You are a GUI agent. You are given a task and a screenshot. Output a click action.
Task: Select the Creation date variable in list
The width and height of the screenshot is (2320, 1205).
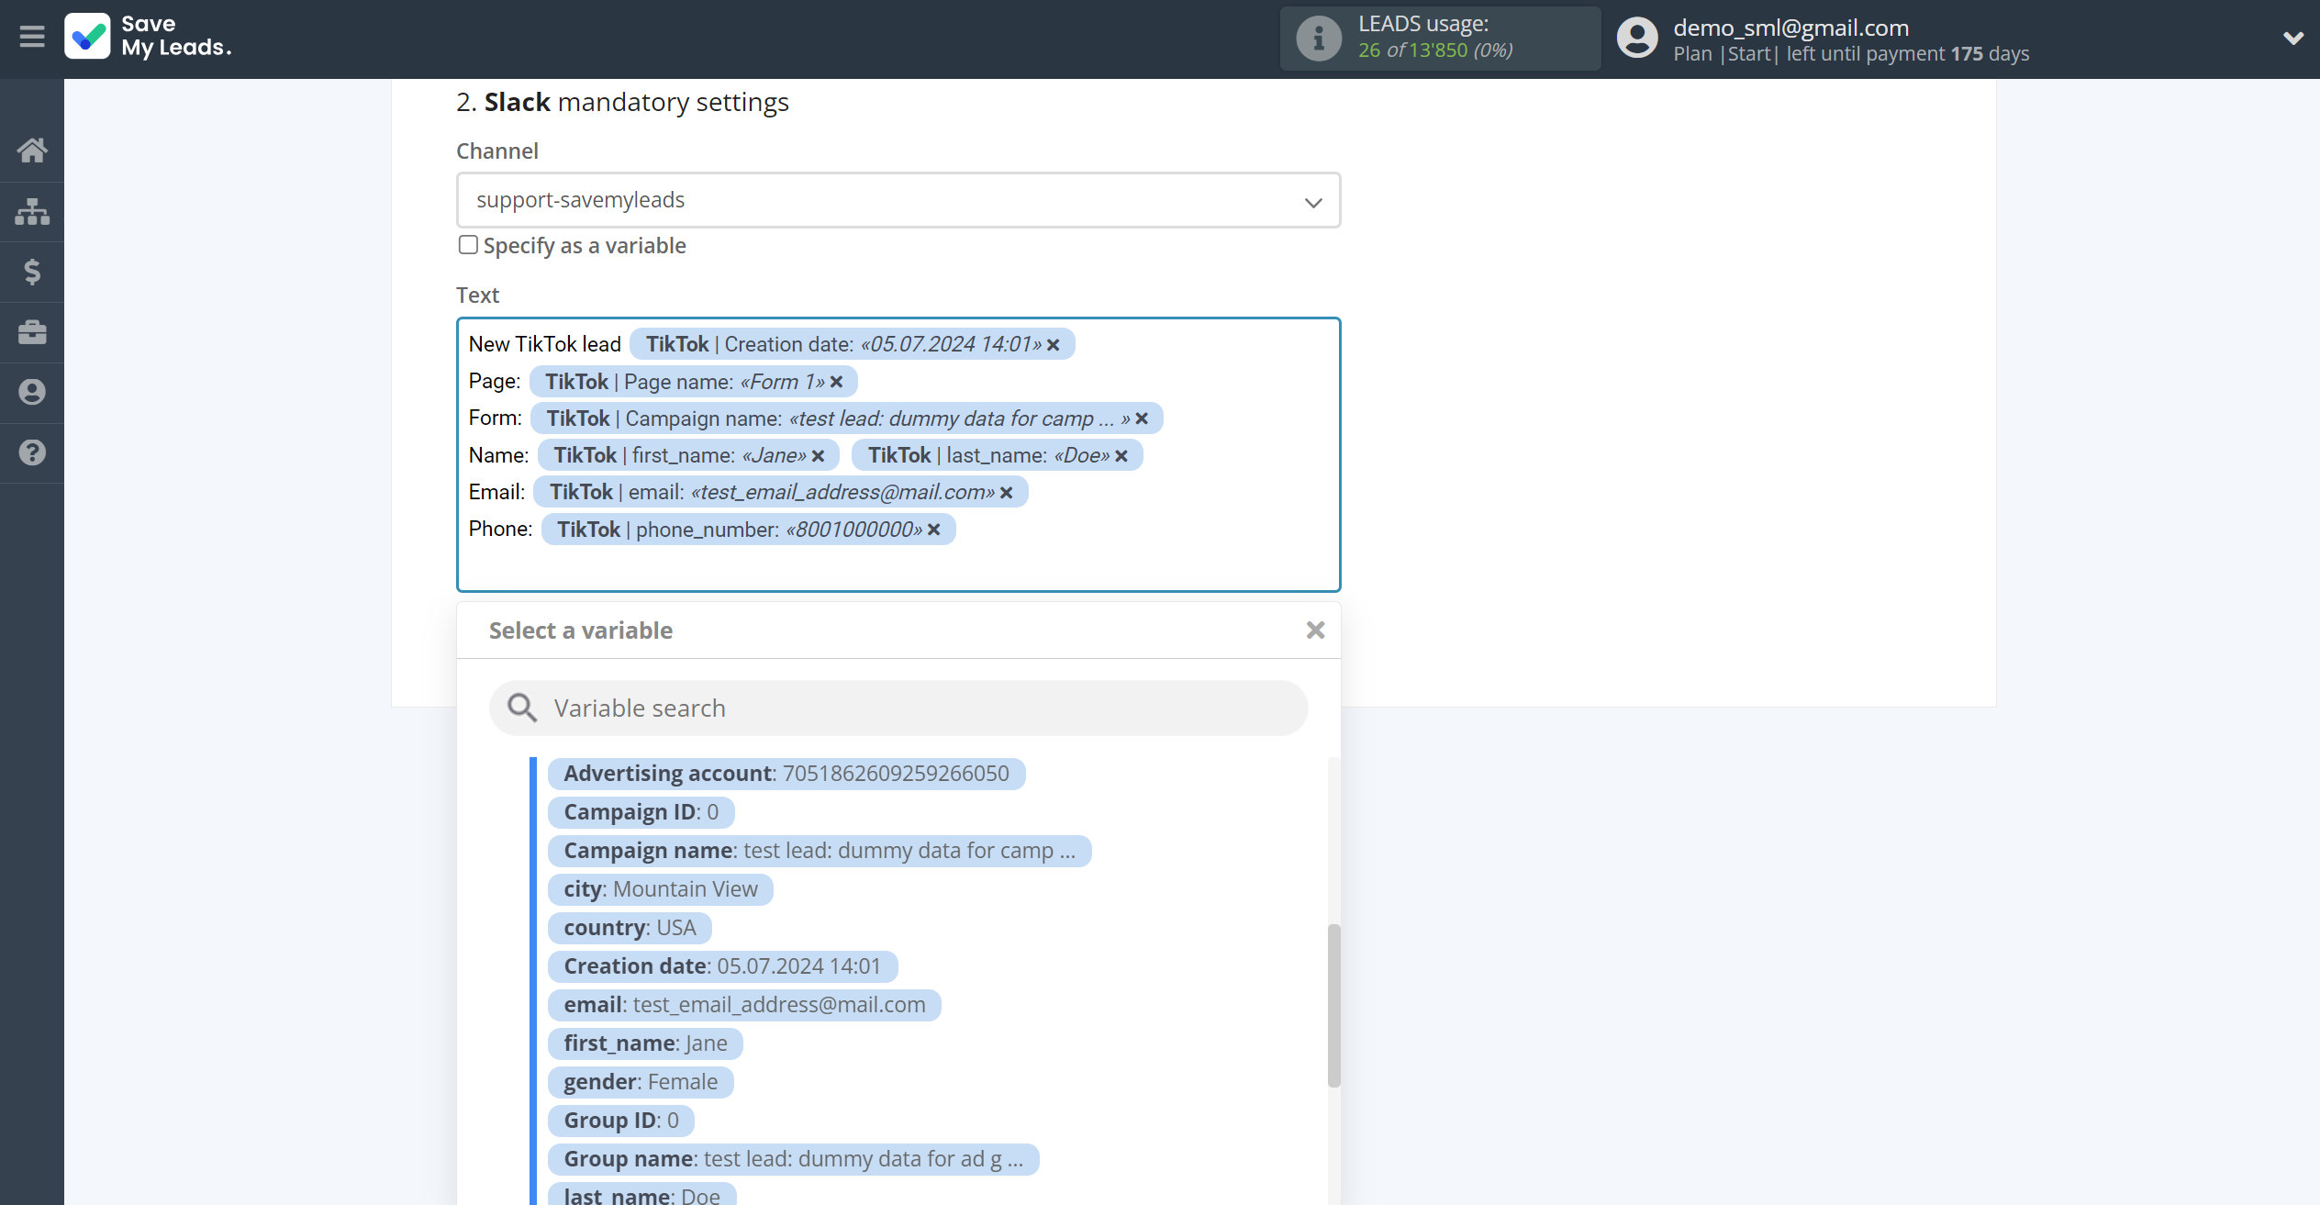722,966
